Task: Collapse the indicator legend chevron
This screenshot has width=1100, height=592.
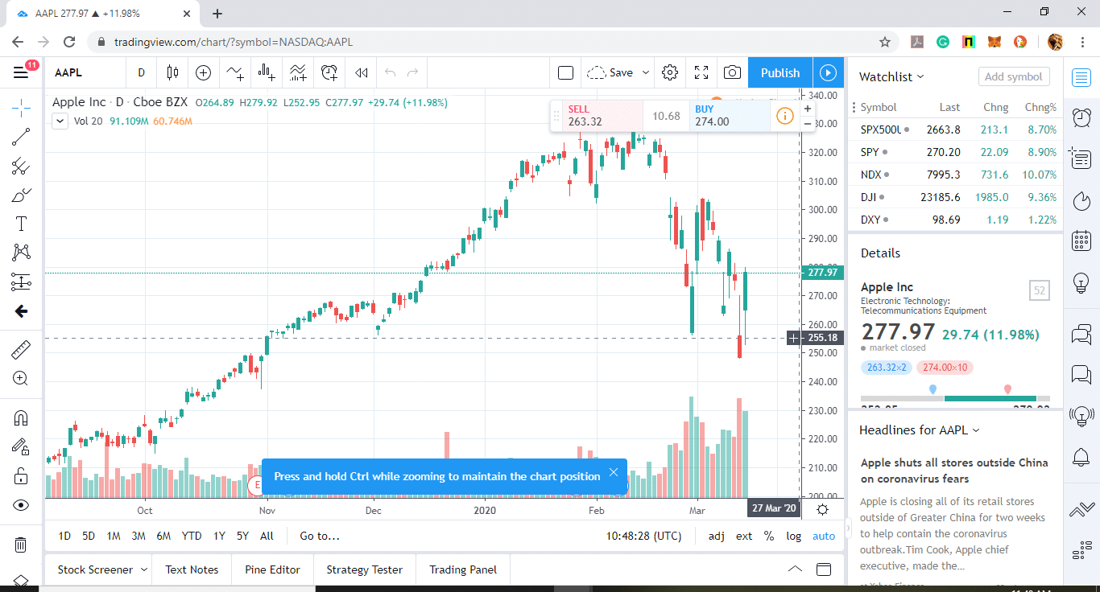Action: point(60,121)
